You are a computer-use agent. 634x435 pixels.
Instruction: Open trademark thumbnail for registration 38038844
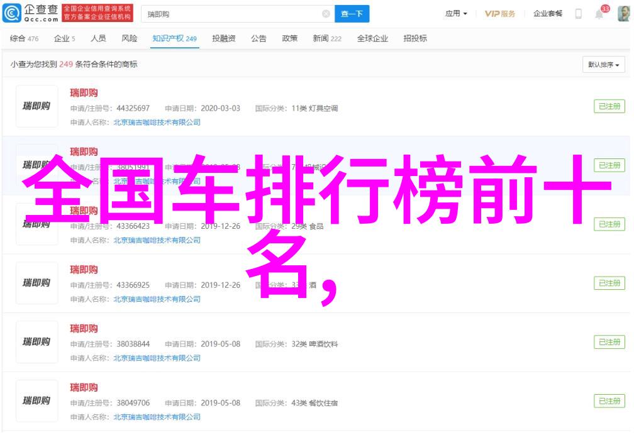[x=36, y=342]
